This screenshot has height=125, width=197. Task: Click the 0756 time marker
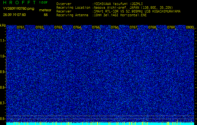(x=115, y=27)
